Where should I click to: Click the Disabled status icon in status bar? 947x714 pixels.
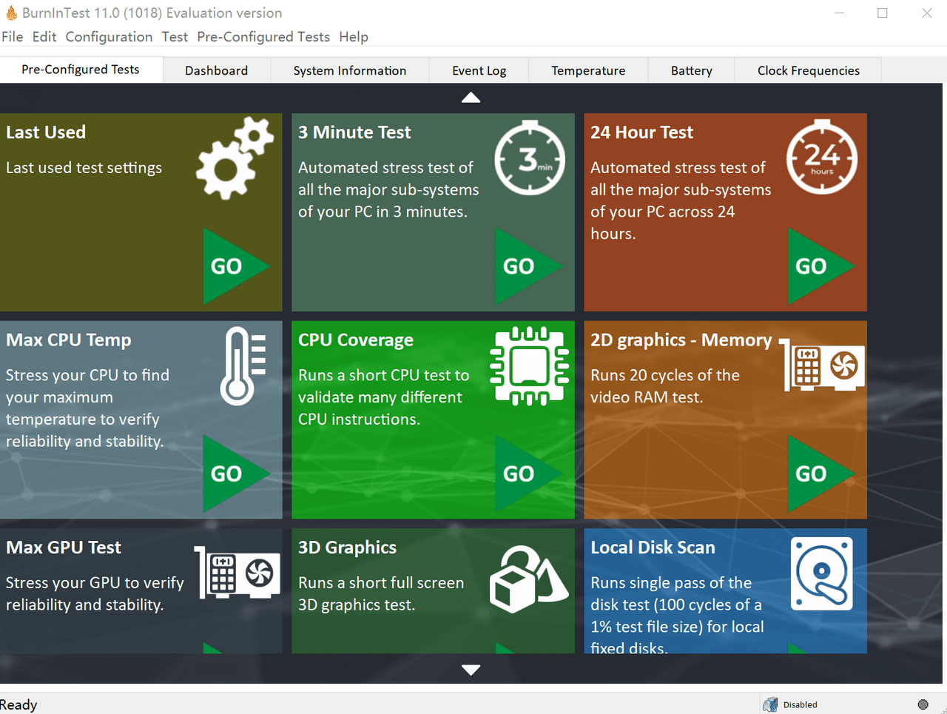coord(770,704)
